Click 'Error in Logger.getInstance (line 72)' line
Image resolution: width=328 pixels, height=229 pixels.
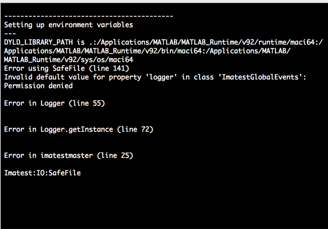79,129
